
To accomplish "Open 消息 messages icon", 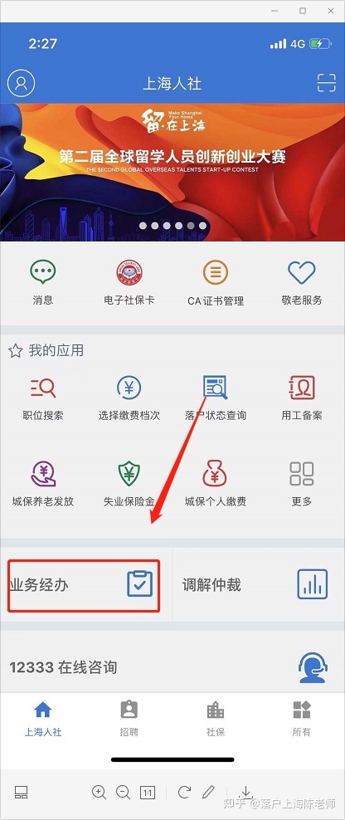I will (x=43, y=272).
